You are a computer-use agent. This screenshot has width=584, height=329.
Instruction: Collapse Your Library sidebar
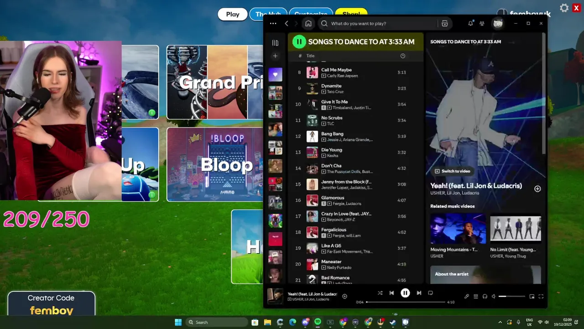(x=275, y=42)
